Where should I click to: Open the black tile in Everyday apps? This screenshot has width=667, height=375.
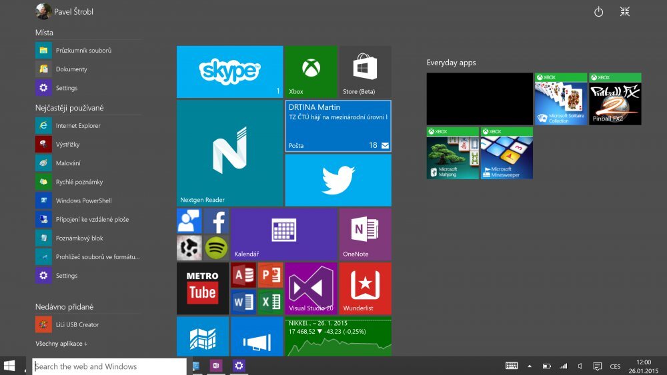tap(480, 99)
